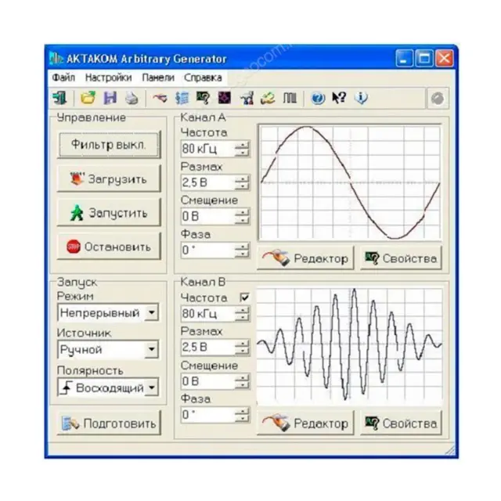Open the Файл menu
Viewport: 501px width, 501px height.
tap(63, 77)
